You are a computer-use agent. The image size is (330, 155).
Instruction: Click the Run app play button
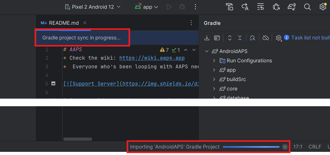click(169, 7)
